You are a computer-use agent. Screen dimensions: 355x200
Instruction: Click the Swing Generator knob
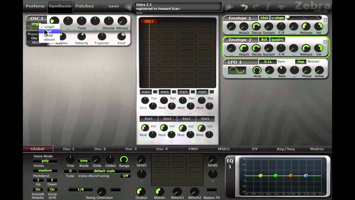tap(101, 191)
